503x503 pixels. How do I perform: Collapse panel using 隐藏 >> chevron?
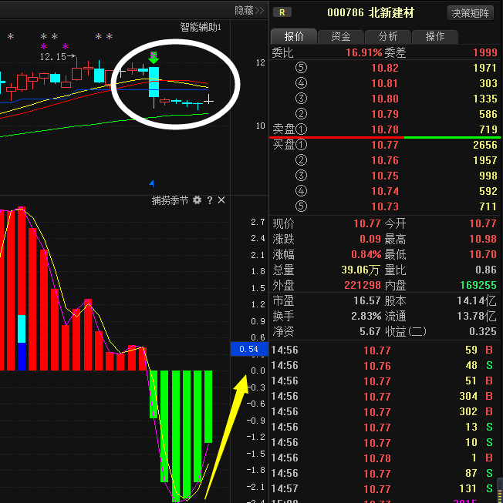pyautogui.click(x=249, y=10)
